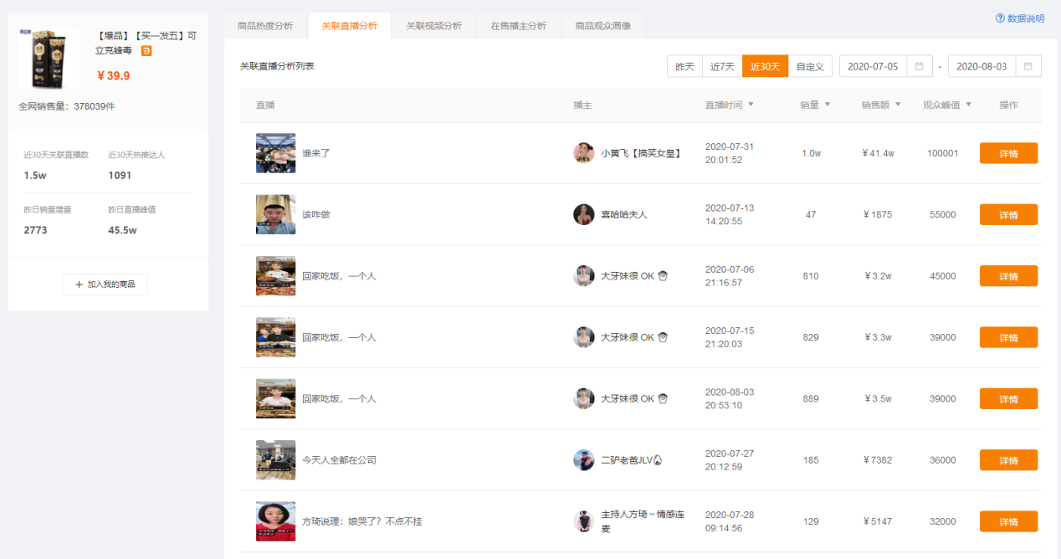Screen dimensions: 1061x559
Task: Open 详情 for 今天人全都在公司 livestream
Action: point(1008,460)
